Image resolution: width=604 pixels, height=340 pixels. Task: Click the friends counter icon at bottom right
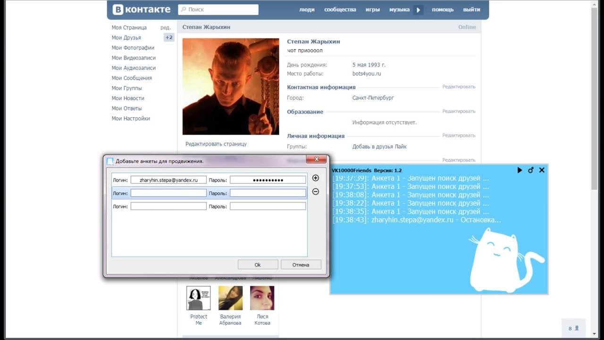coord(573,328)
